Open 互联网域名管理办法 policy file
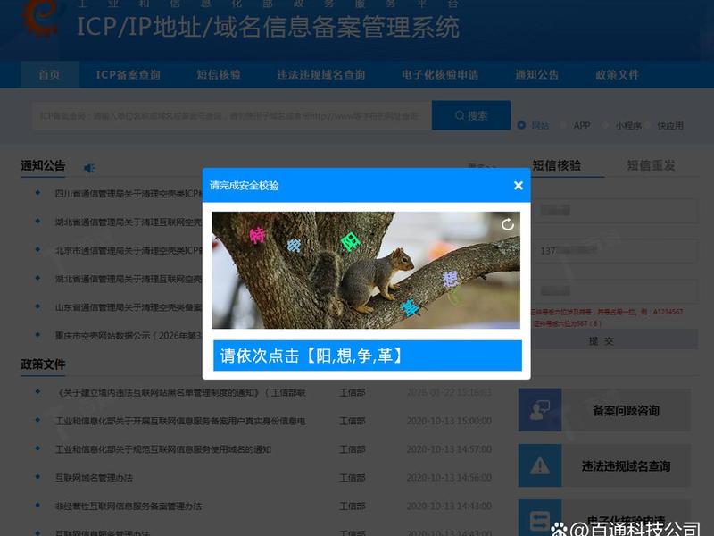This screenshot has height=536, width=714. coord(94,478)
